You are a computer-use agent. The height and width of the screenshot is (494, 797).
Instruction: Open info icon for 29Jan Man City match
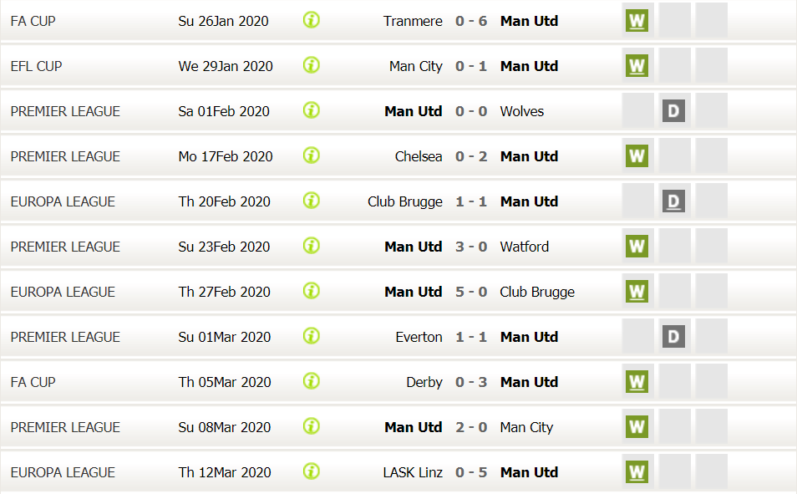pos(311,65)
